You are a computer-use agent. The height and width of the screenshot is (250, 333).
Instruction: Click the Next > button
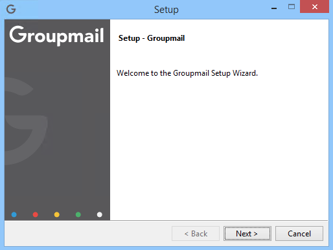tap(247, 233)
